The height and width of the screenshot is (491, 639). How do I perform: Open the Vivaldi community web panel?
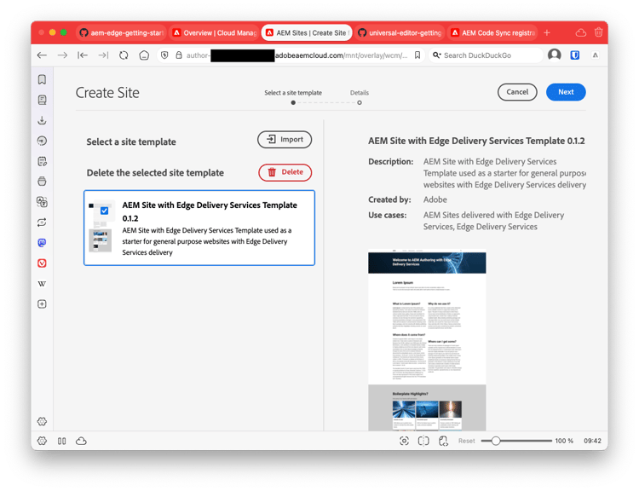(42, 263)
